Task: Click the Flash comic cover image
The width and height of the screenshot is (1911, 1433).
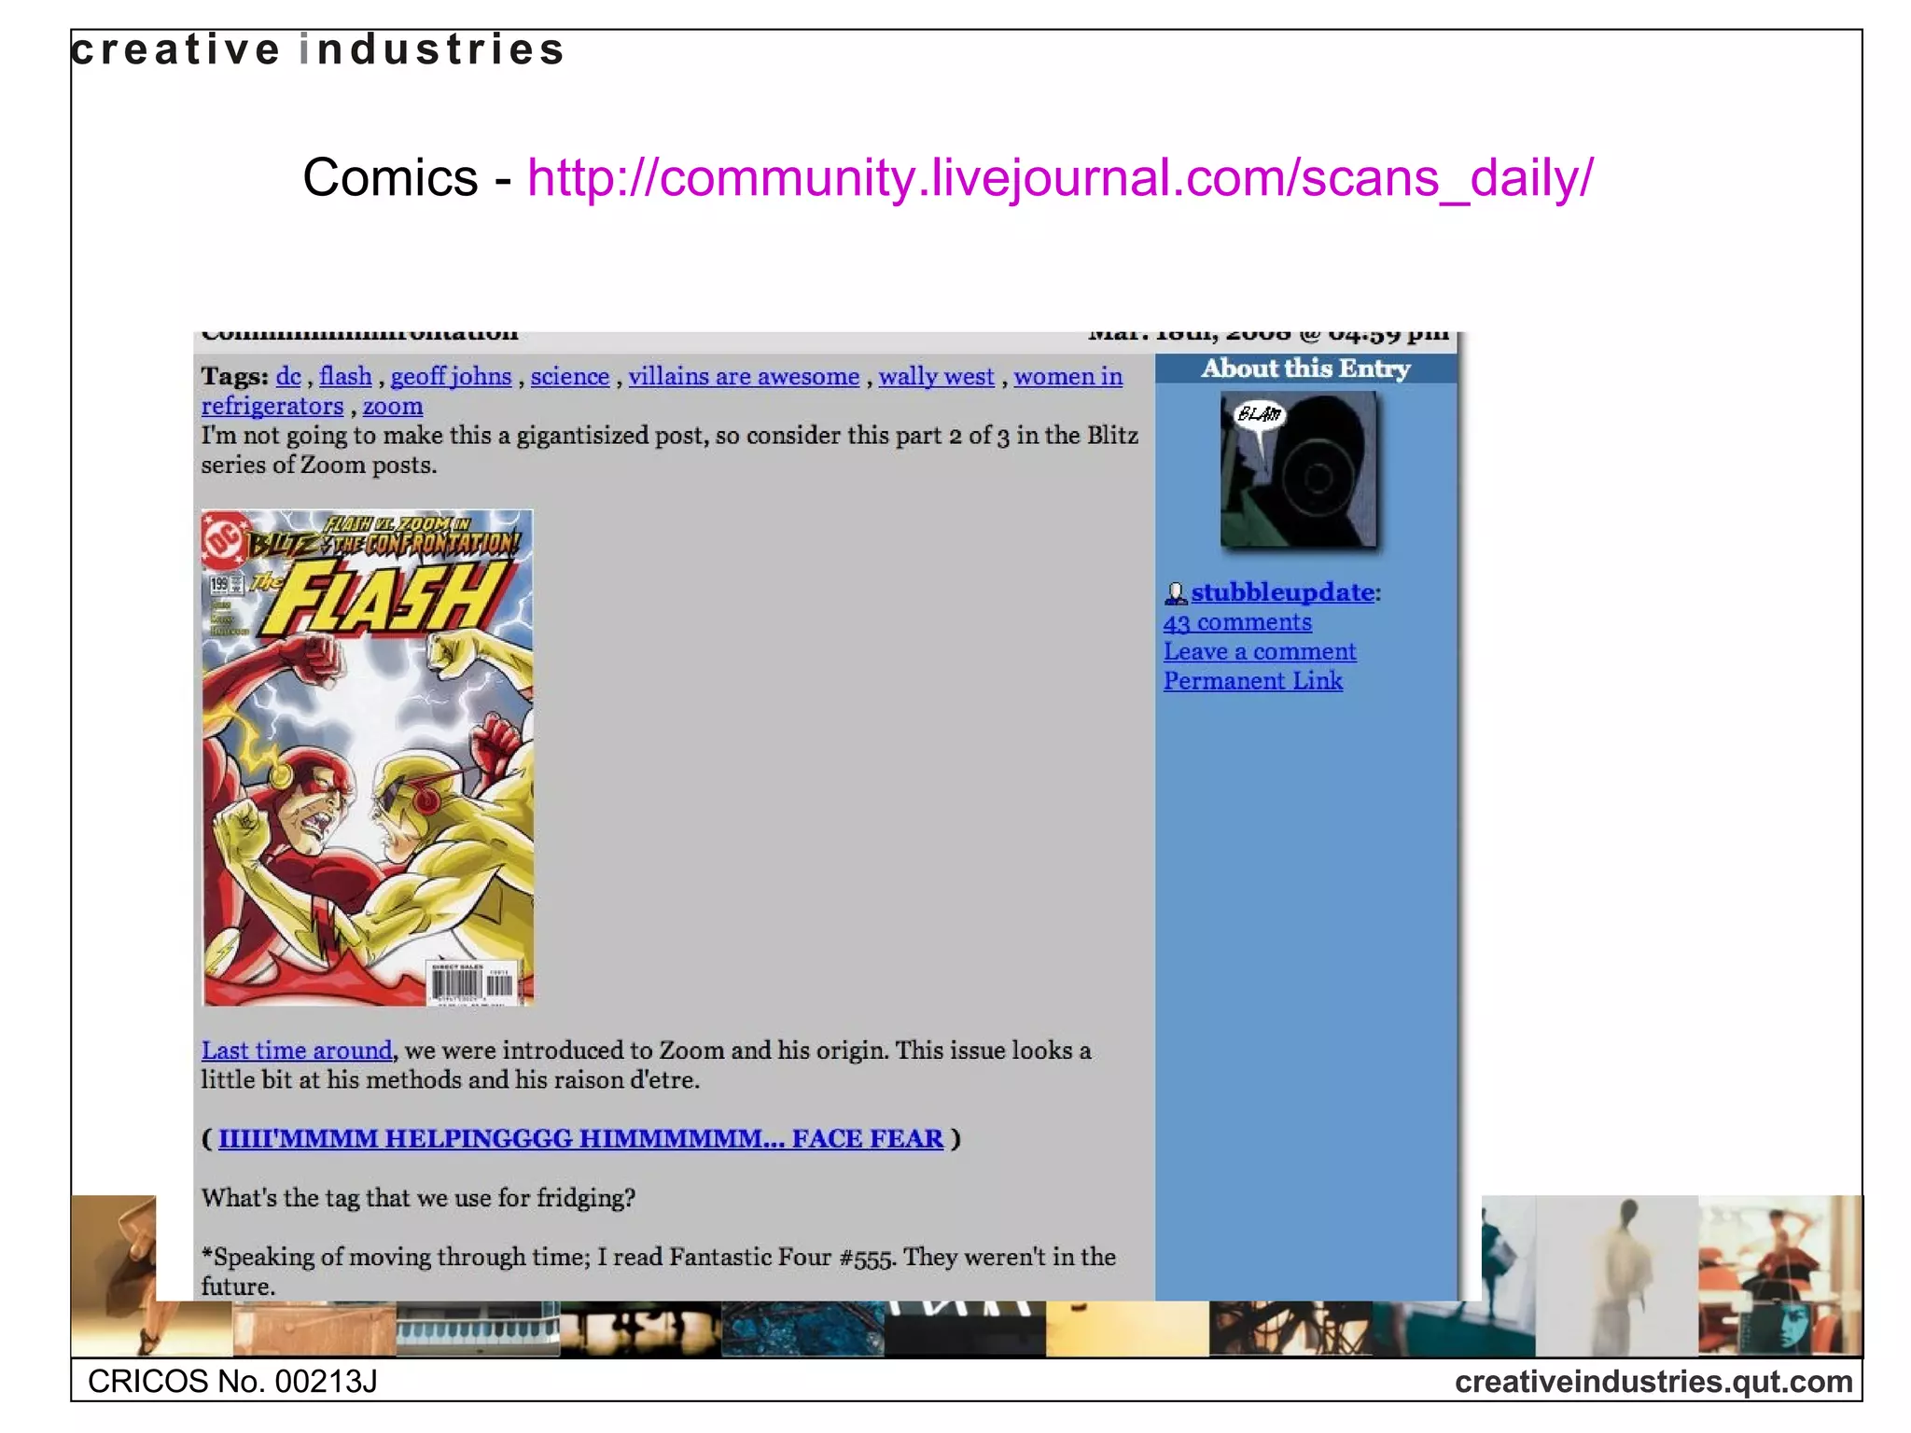Action: (x=368, y=758)
